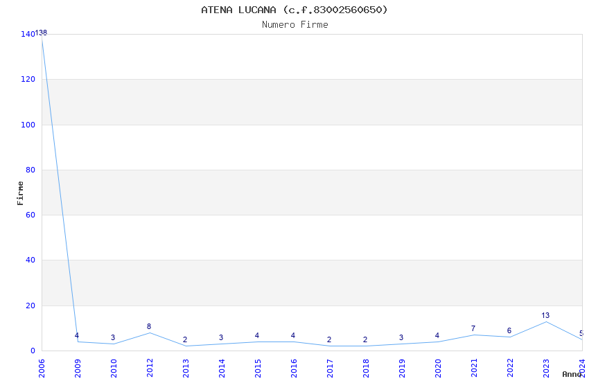Image resolution: width=589 pixels, height=381 pixels.
Task: Select the value label 2 above 2018
Action: click(x=365, y=339)
